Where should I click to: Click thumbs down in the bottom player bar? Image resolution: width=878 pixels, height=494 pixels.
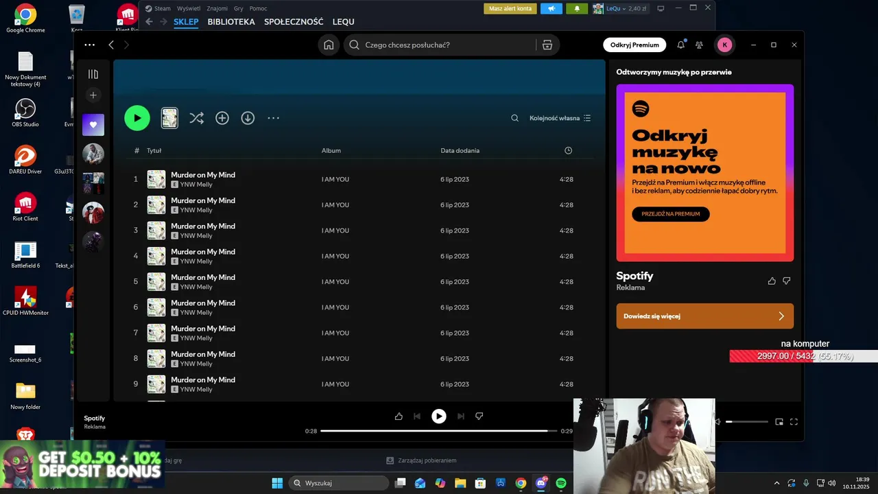479,416
